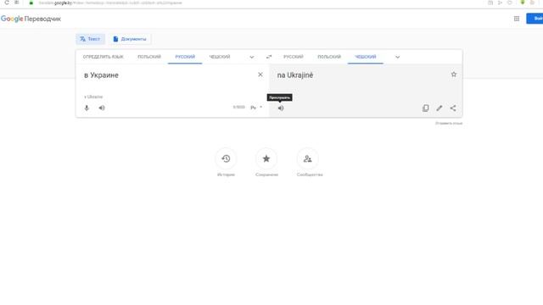Select Польский as source language
This screenshot has width=543, height=305.
[149, 57]
